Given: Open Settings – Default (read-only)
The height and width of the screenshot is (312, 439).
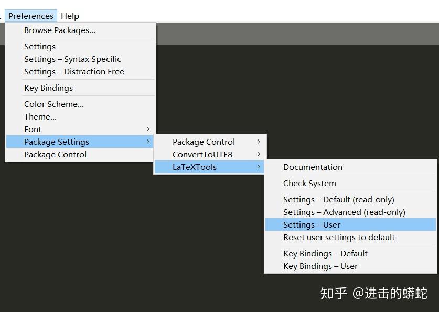Looking at the screenshot, I should coord(338,200).
